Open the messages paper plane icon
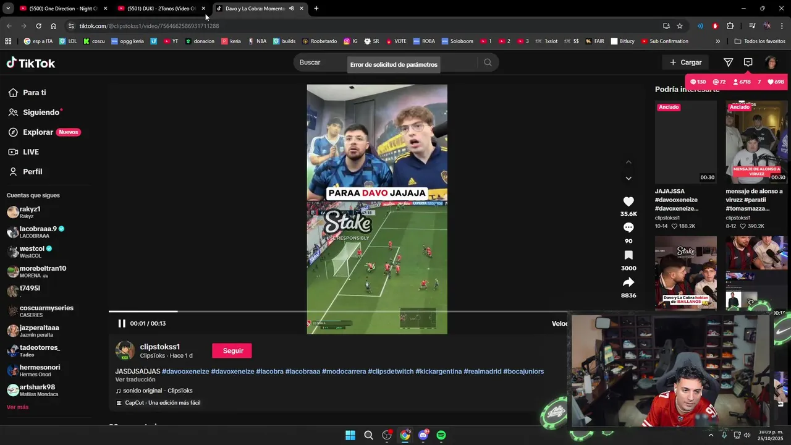 728,62
